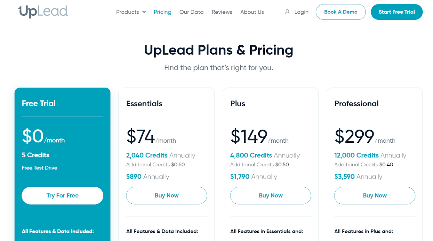433x241 pixels.
Task: Click the Login link
Action: (x=301, y=12)
